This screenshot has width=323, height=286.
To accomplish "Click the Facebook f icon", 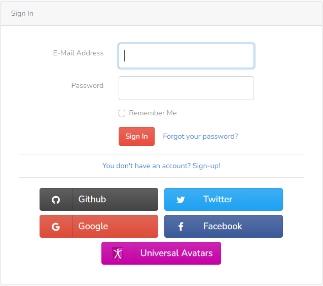I will [181, 227].
